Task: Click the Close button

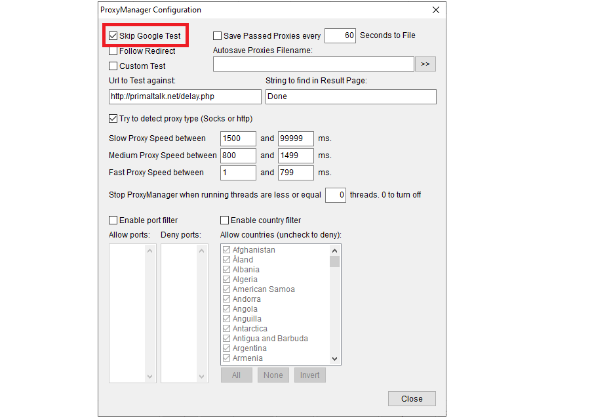Action: [412, 398]
